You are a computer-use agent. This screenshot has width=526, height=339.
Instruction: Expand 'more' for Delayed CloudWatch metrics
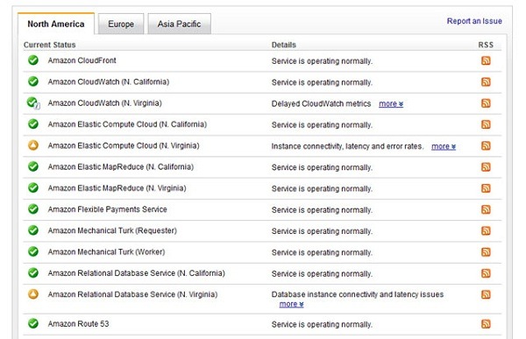coord(391,104)
